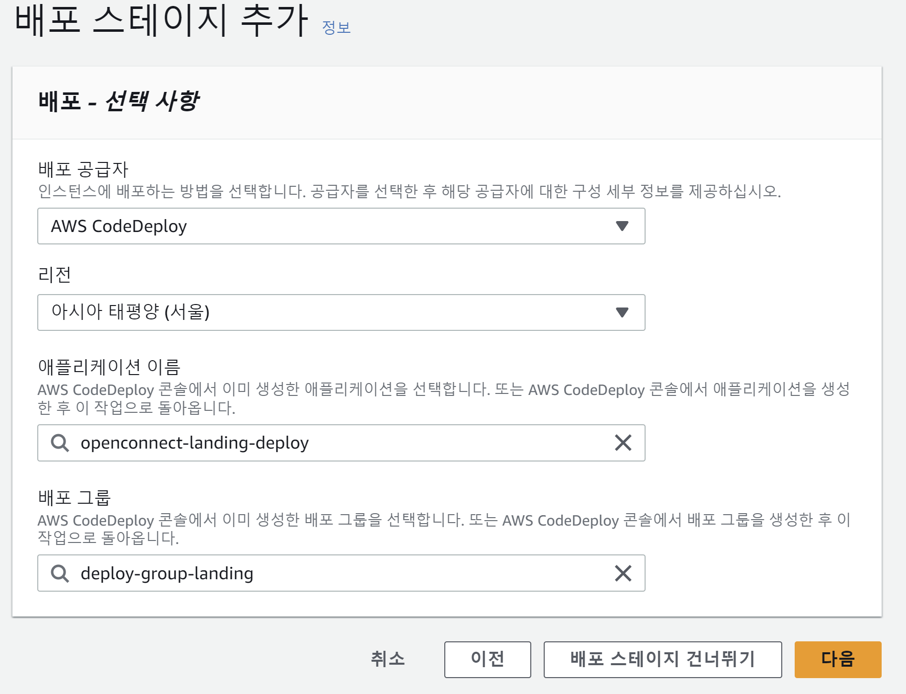Click the 애플리케이션 이름 label
Screen dimensions: 906x694
(x=109, y=367)
